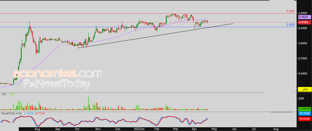Click the 1.0000 price axis label
The width and height of the screenshot is (312, 131).
(303, 13)
